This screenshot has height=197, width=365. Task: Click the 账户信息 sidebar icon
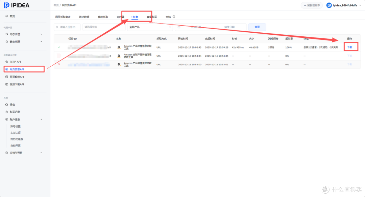pos(6,119)
